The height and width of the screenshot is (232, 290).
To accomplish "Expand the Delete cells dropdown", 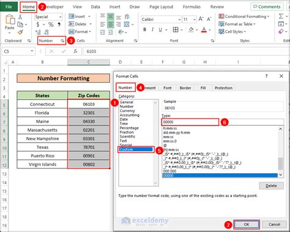I will point(91,24).
